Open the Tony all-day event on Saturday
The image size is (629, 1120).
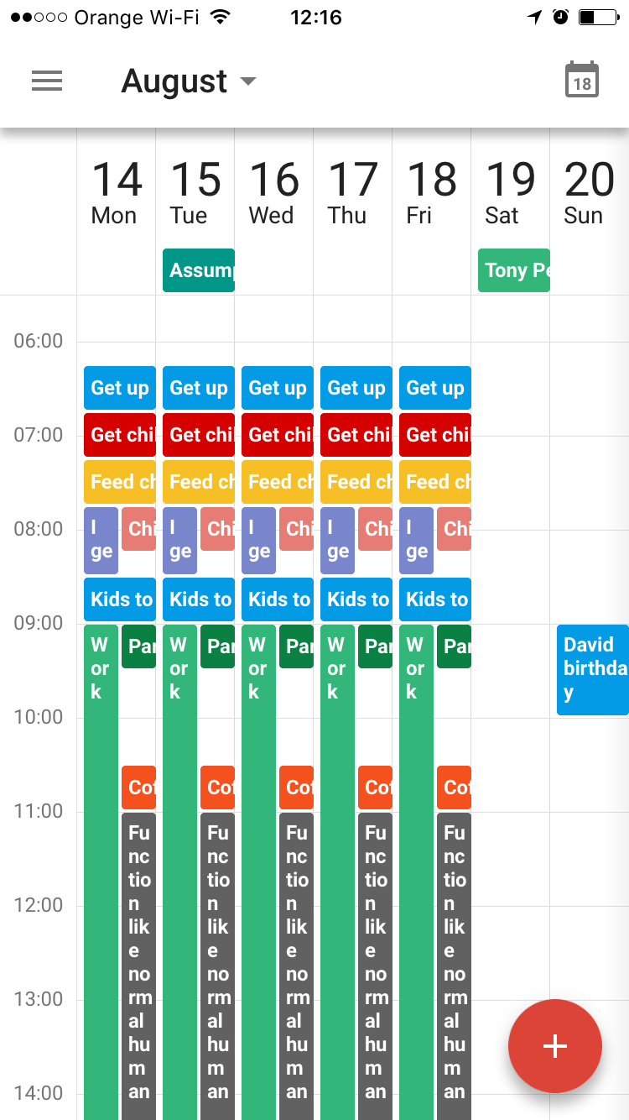(514, 270)
